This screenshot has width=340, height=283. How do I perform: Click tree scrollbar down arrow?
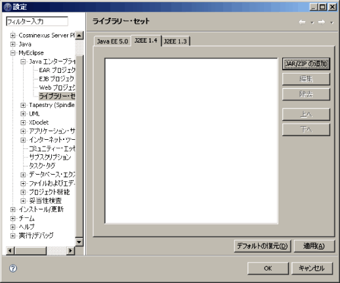(79, 242)
